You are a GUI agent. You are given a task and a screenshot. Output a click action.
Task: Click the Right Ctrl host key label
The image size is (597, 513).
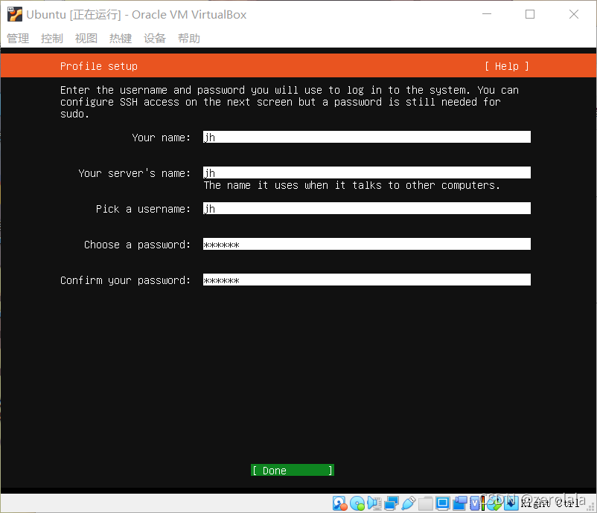tap(550, 503)
